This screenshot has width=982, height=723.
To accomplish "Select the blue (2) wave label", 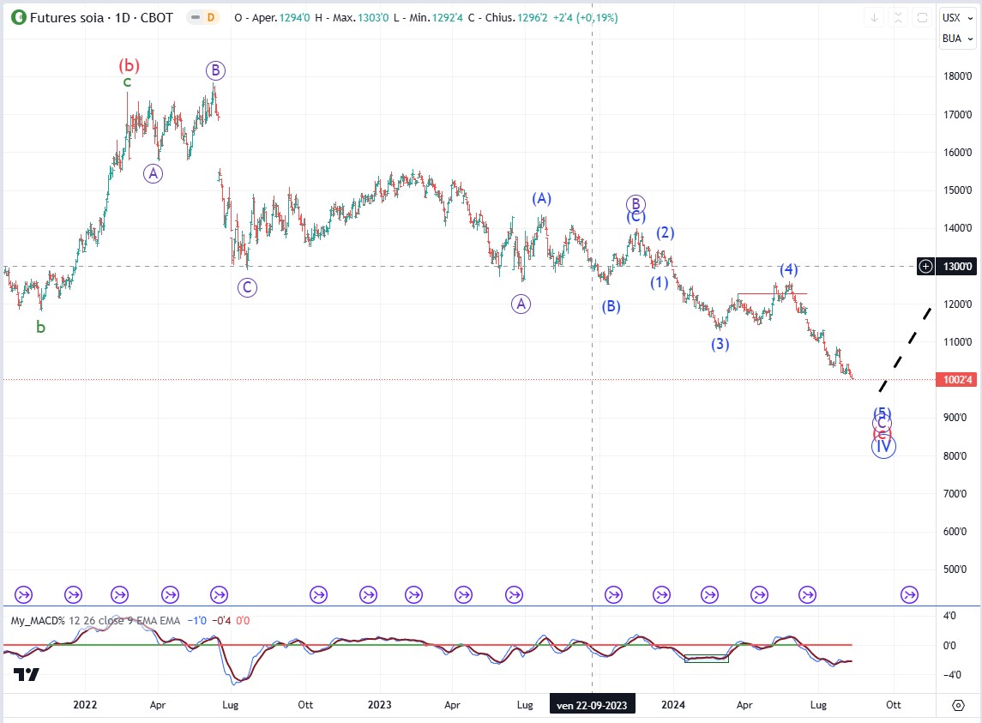I will [666, 233].
